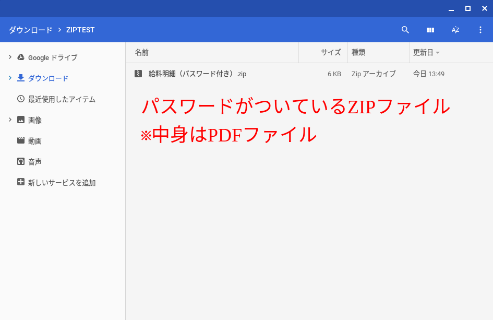Image resolution: width=493 pixels, height=320 pixels.
Task: Click the Zip アーカイブ type cell
Action: pyautogui.click(x=374, y=74)
